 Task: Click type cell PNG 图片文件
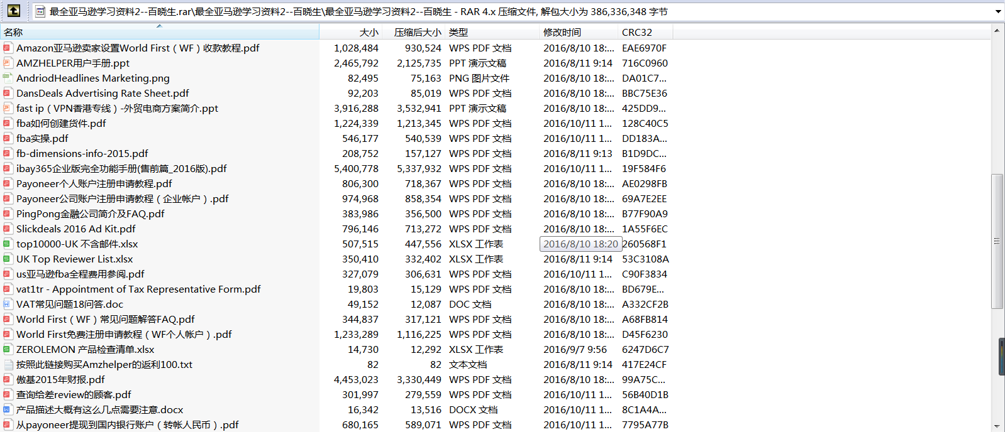point(479,78)
